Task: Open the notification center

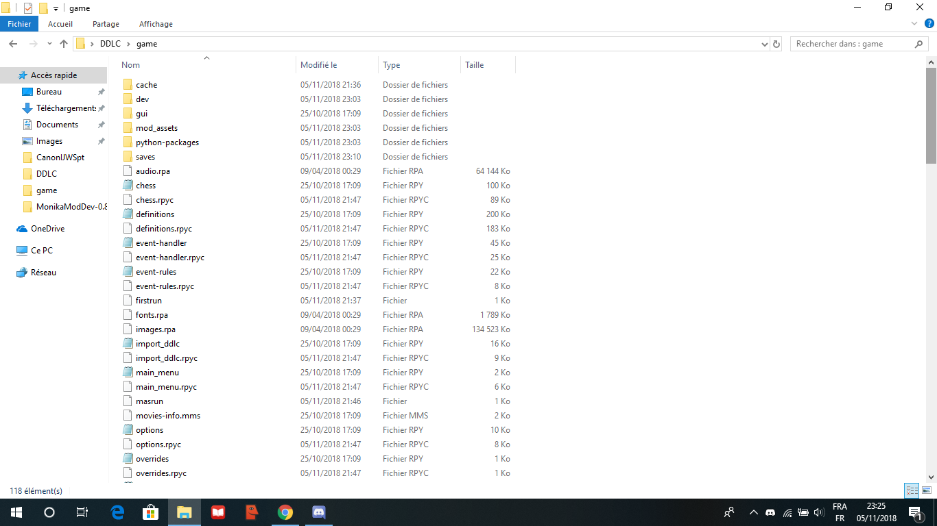Action: pyautogui.click(x=914, y=512)
